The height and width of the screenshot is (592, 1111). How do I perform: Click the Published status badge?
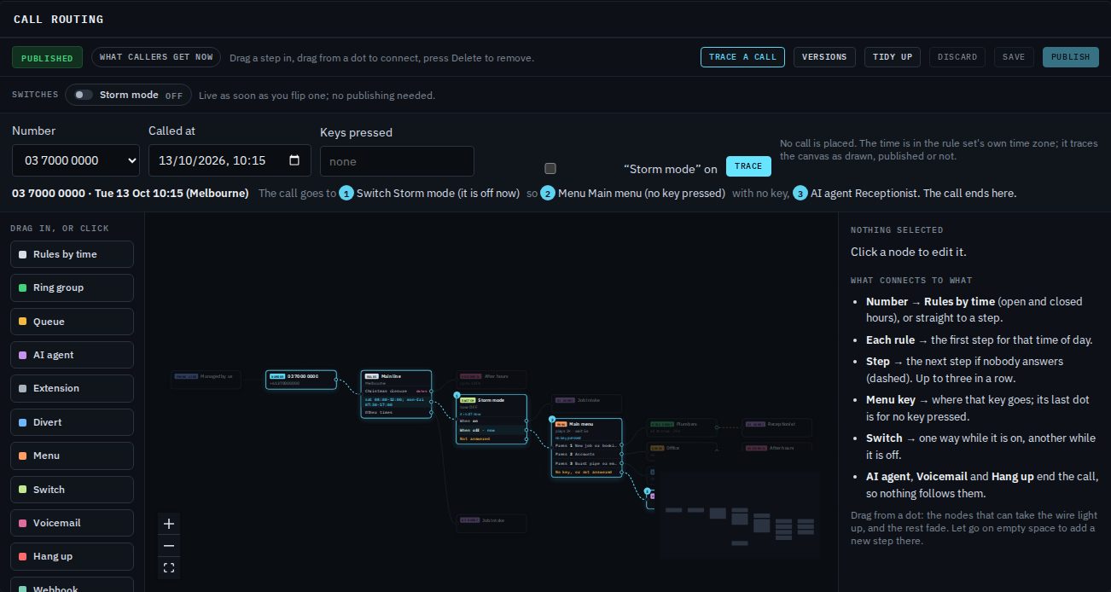pos(47,57)
